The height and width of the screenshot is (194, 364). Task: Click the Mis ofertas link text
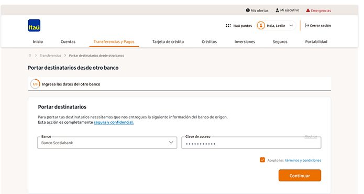(x=259, y=10)
